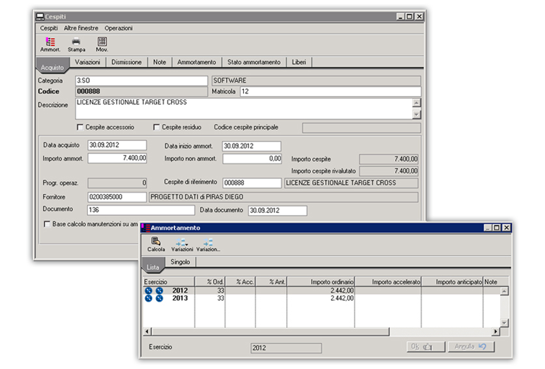Toggle the Cespite residuo checkbox
The height and width of the screenshot is (369, 545).
point(157,127)
